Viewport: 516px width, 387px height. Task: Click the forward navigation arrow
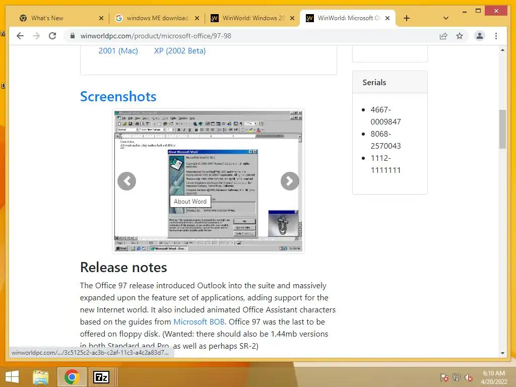[x=36, y=36]
